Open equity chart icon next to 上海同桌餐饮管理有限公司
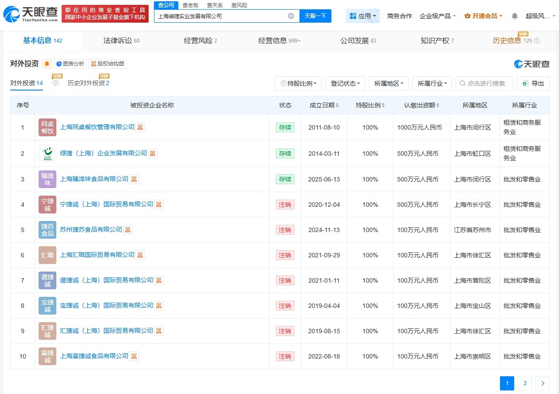Screen dimensions: 559x394 (140, 127)
